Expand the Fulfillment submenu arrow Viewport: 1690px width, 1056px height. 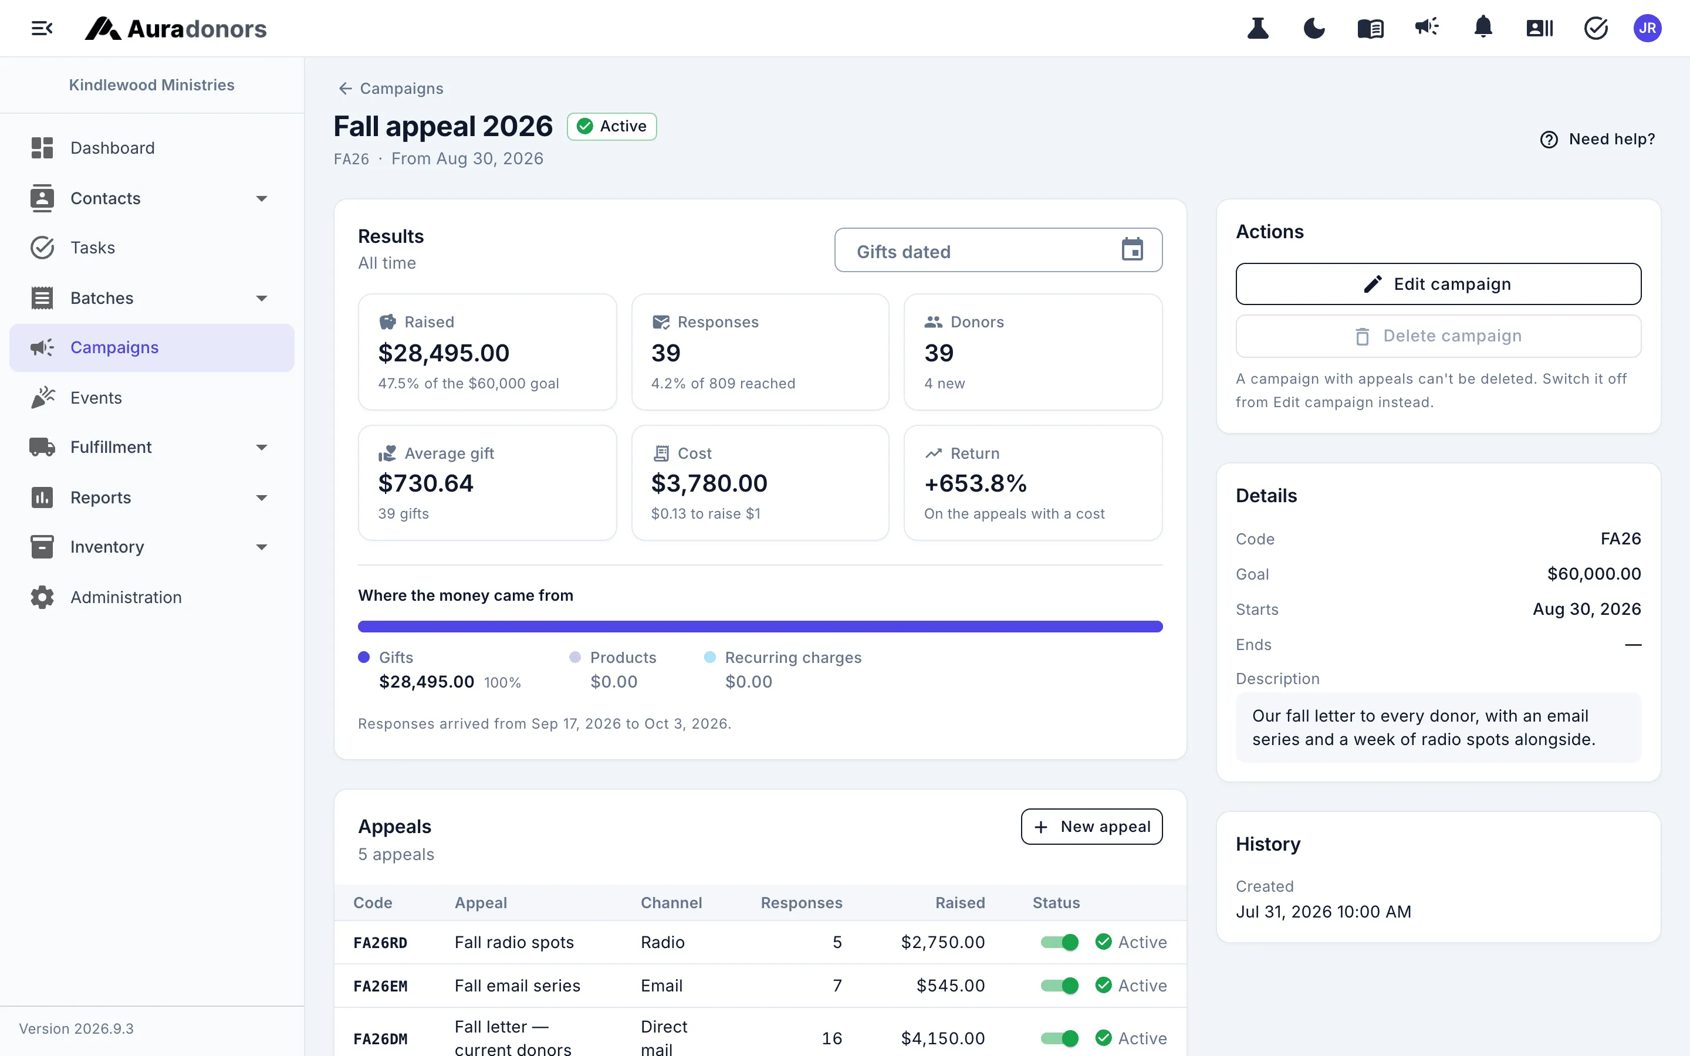click(x=262, y=448)
